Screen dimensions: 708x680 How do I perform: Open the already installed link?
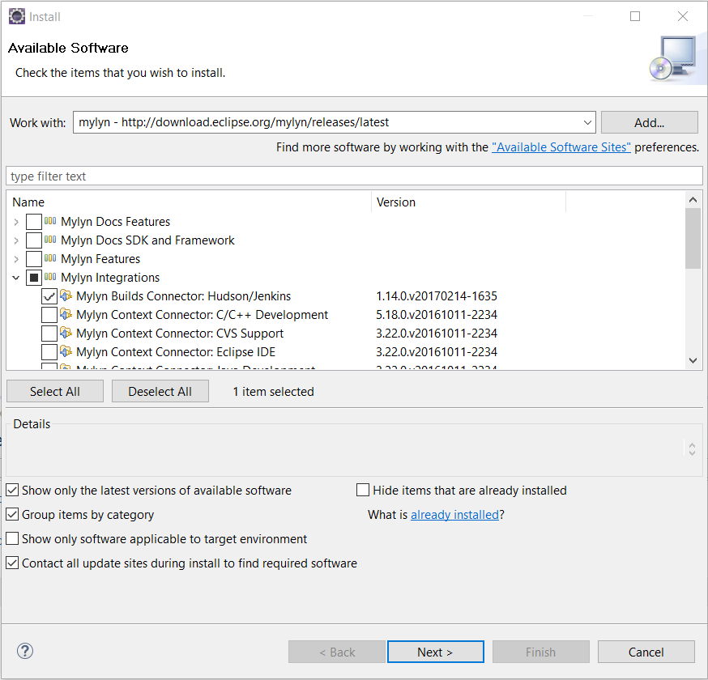click(454, 514)
